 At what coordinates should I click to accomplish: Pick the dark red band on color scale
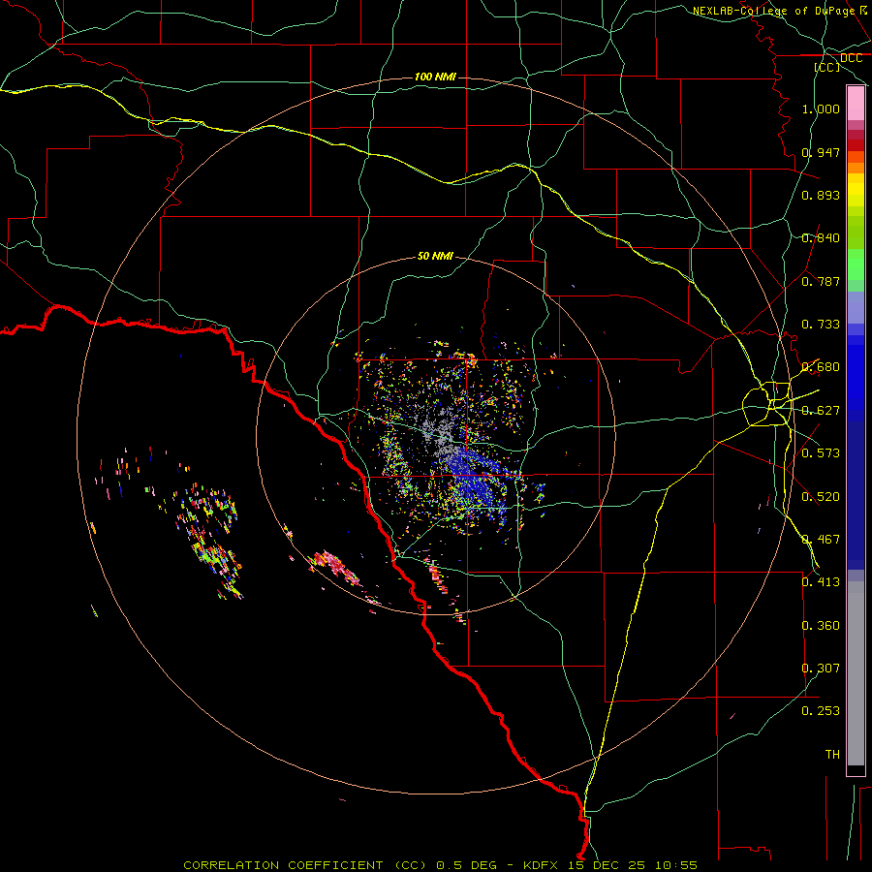[856, 144]
